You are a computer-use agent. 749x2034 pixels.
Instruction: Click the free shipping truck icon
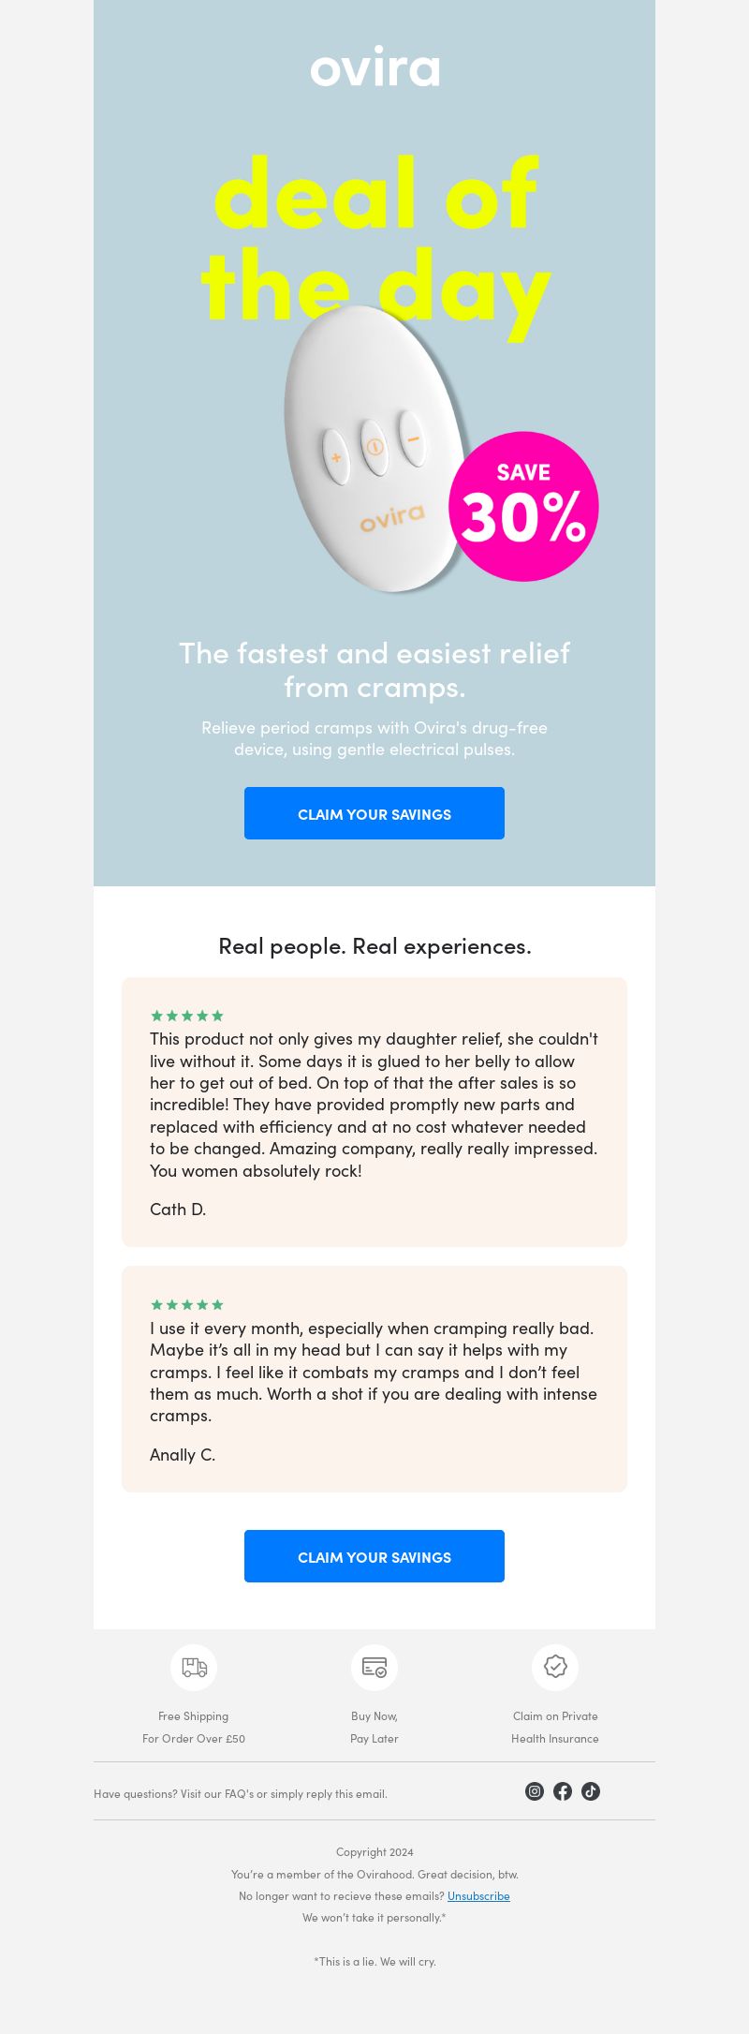pos(194,1668)
